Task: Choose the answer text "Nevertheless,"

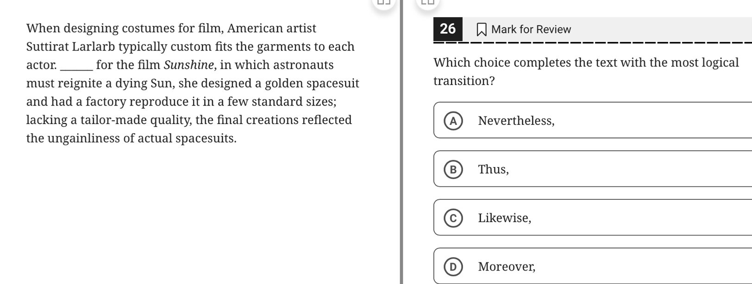Action: (x=516, y=121)
